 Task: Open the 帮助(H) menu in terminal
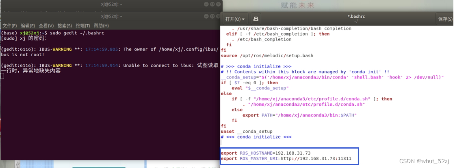pyautogui.click(x=101, y=26)
